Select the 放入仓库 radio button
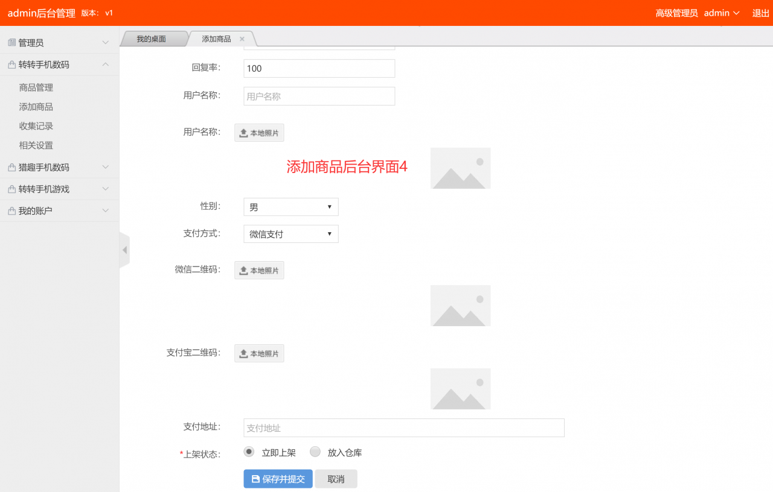This screenshot has height=492, width=773. coord(315,452)
